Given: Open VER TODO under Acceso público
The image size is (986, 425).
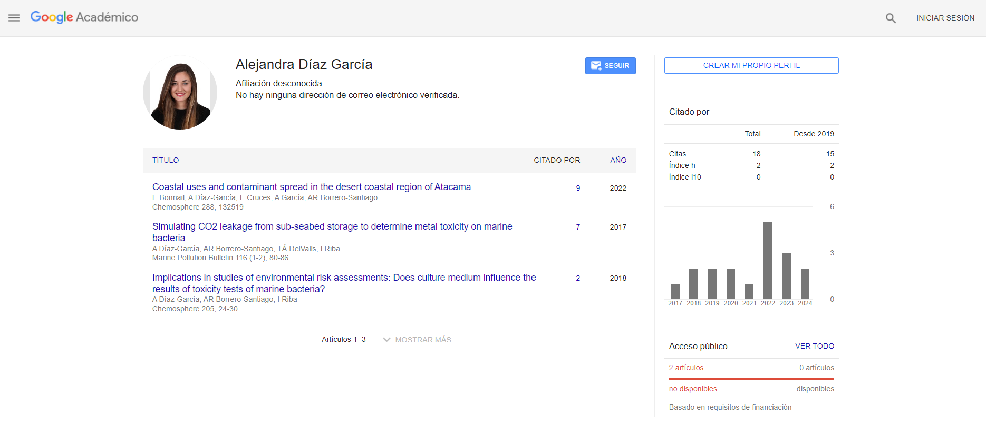Looking at the screenshot, I should (814, 346).
